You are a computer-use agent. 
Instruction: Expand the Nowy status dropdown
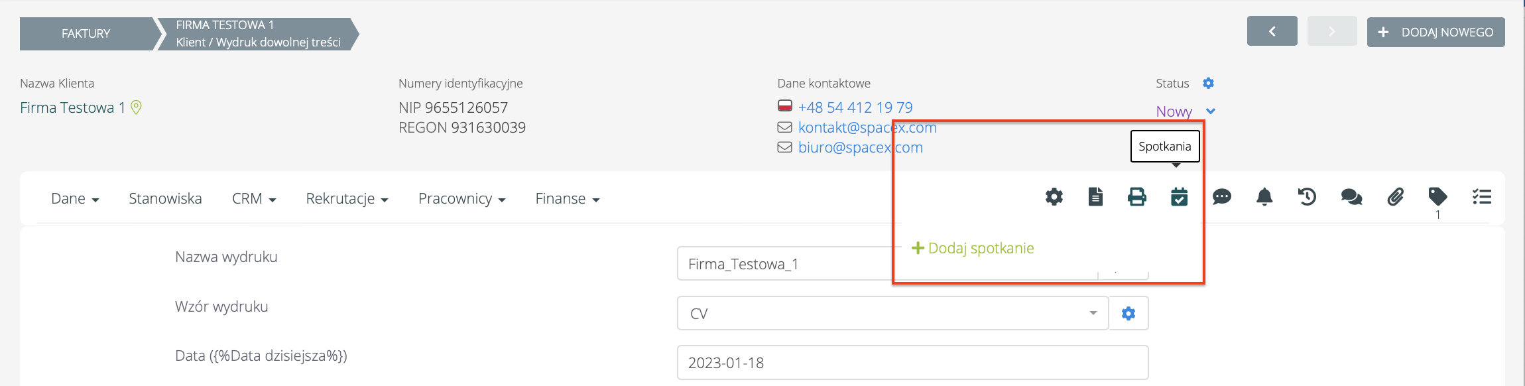point(1211,111)
